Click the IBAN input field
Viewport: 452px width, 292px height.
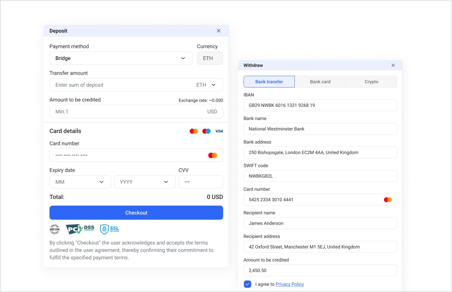click(320, 105)
